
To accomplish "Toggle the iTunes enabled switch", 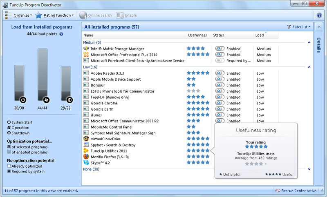I will 220,115.
